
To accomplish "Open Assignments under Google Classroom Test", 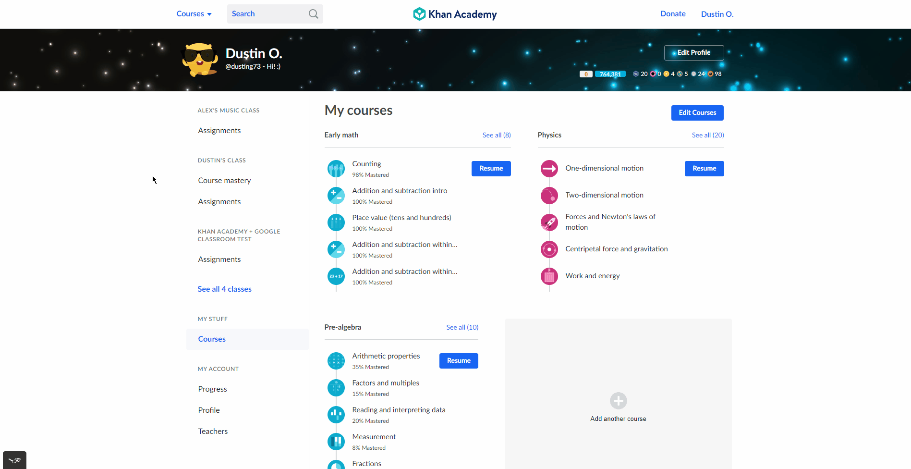I will click(219, 259).
